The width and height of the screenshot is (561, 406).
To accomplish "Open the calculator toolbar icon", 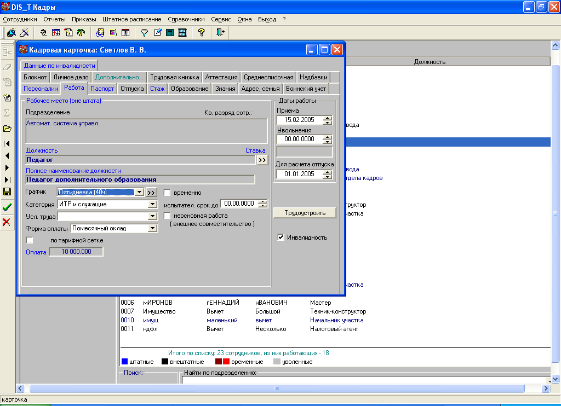I will tap(170, 33).
